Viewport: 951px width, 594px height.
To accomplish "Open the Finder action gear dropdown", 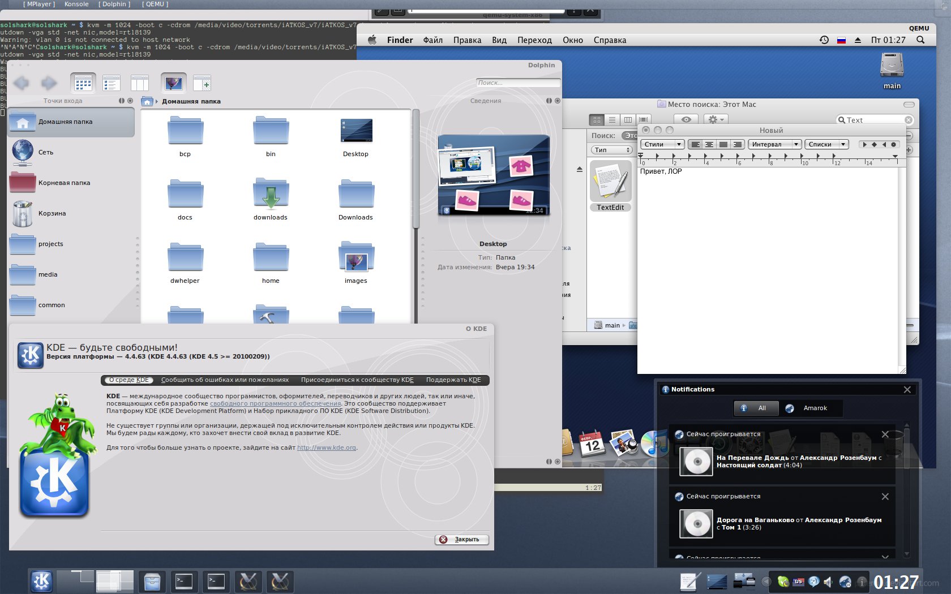I will [x=716, y=120].
